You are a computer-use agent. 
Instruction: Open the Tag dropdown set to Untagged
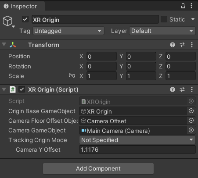click(x=68, y=31)
